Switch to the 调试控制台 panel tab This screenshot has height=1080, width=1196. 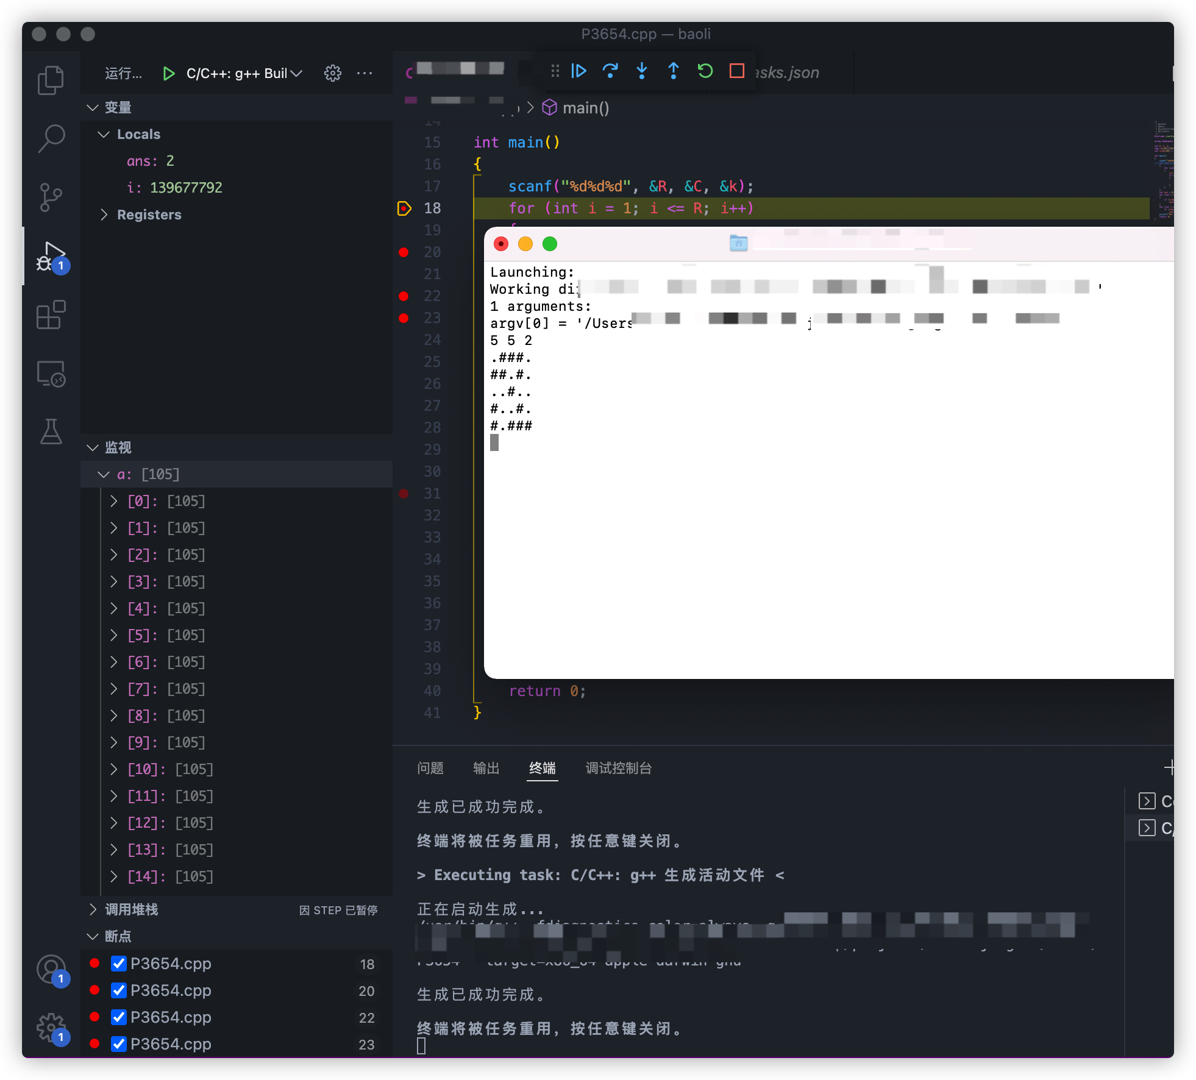tap(619, 769)
